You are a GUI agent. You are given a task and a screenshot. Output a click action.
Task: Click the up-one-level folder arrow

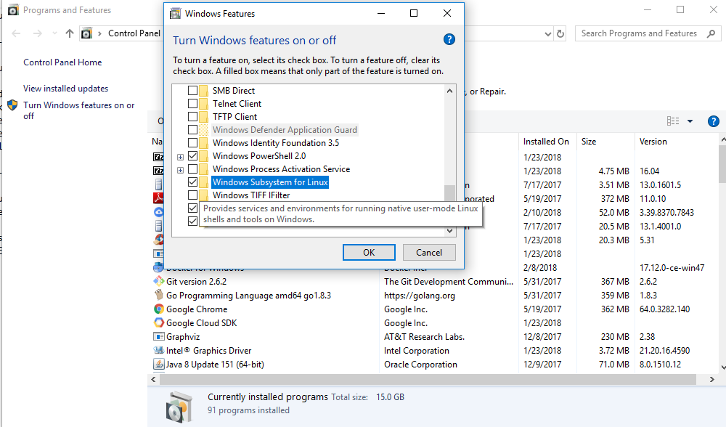click(69, 33)
